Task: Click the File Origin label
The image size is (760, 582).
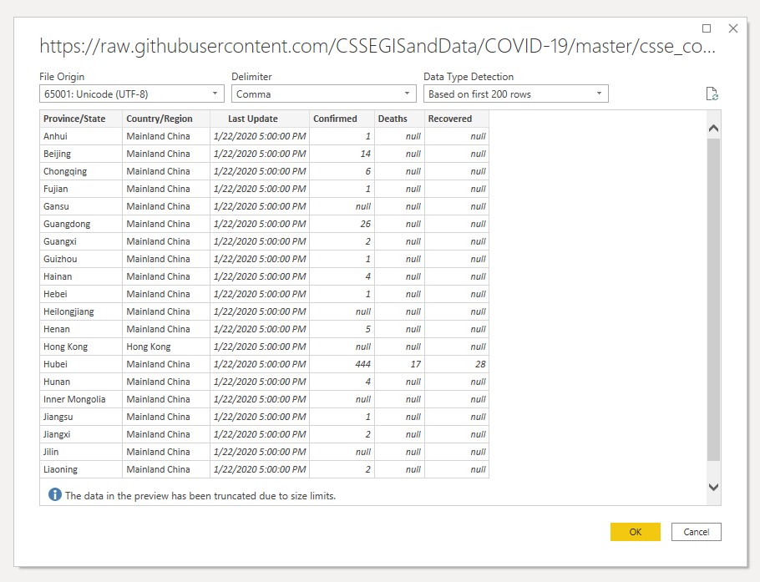Action: (x=62, y=77)
